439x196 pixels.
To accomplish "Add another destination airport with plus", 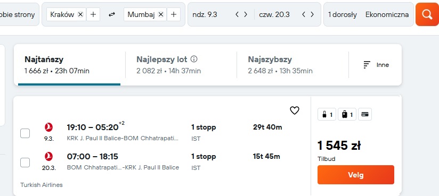I will [174, 14].
